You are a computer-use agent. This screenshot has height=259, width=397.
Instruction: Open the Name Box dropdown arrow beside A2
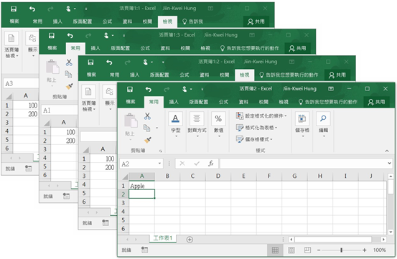pos(159,164)
